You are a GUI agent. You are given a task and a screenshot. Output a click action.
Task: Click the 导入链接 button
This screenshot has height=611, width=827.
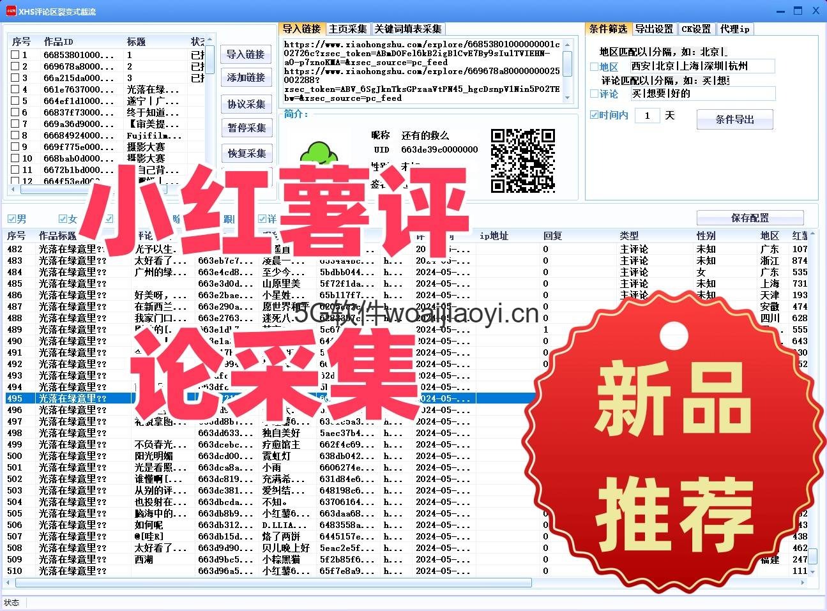(246, 54)
